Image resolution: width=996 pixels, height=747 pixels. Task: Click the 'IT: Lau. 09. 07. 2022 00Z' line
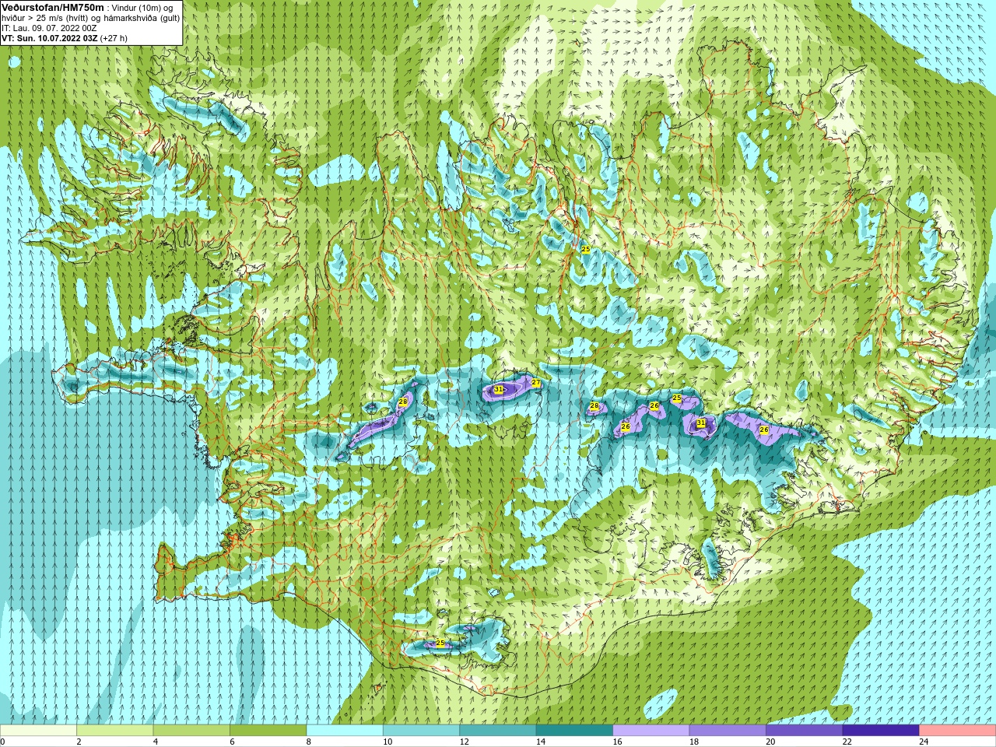(x=49, y=28)
